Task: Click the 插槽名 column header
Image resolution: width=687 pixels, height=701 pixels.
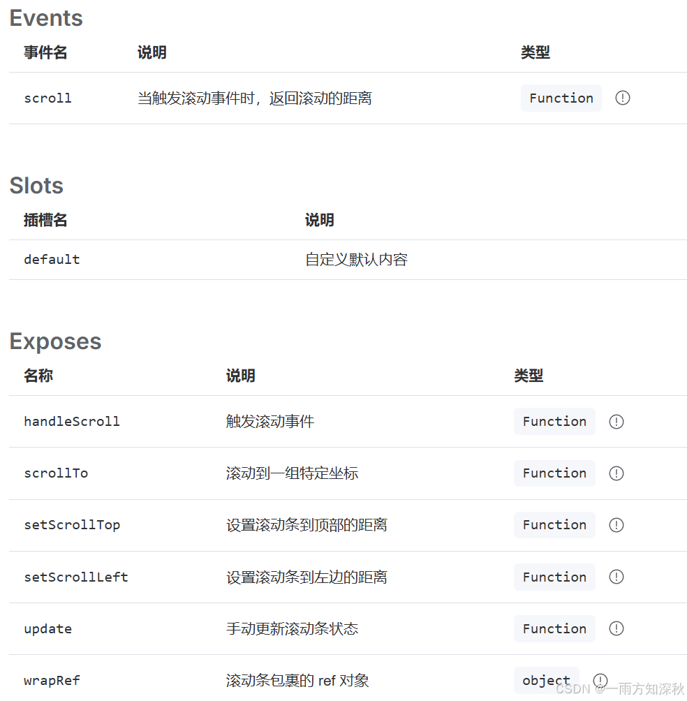Action: pos(45,221)
